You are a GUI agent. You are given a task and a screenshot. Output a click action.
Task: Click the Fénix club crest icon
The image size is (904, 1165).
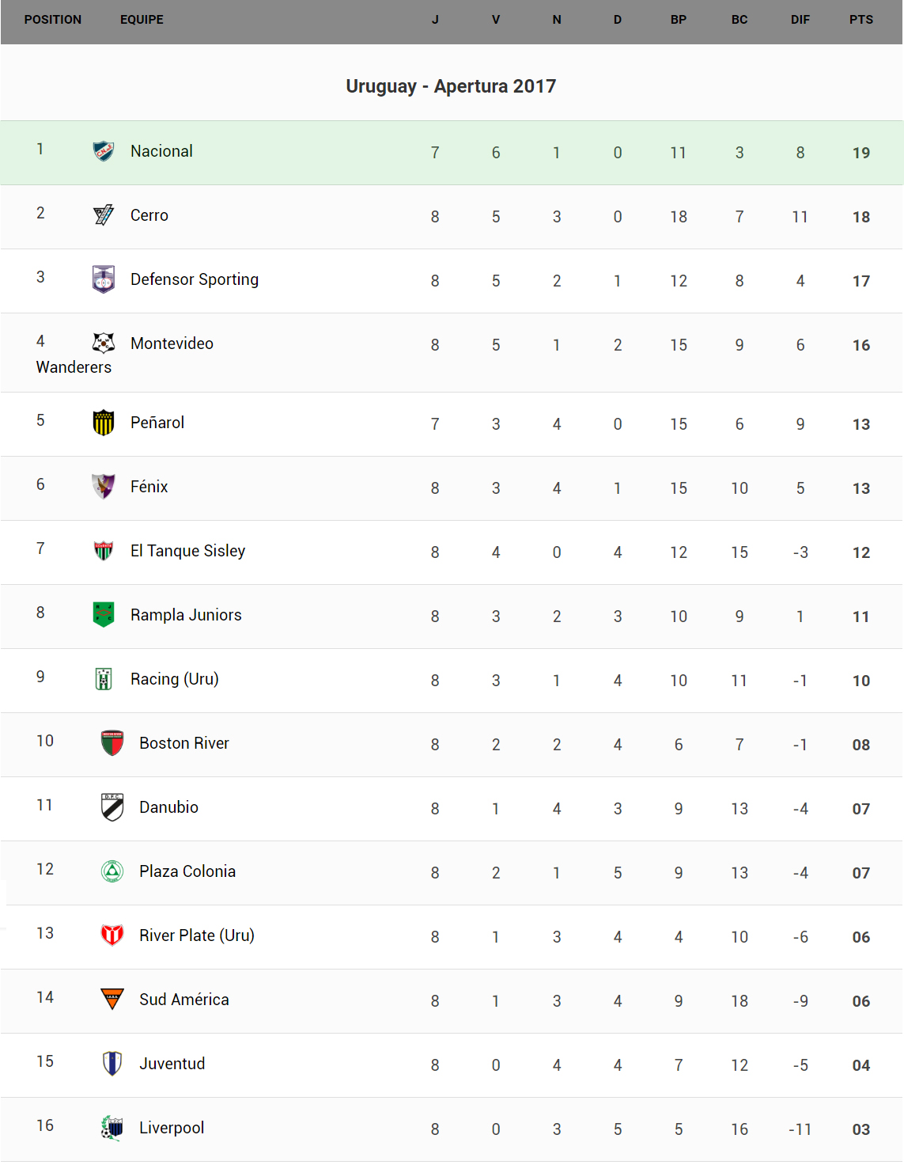point(104,486)
